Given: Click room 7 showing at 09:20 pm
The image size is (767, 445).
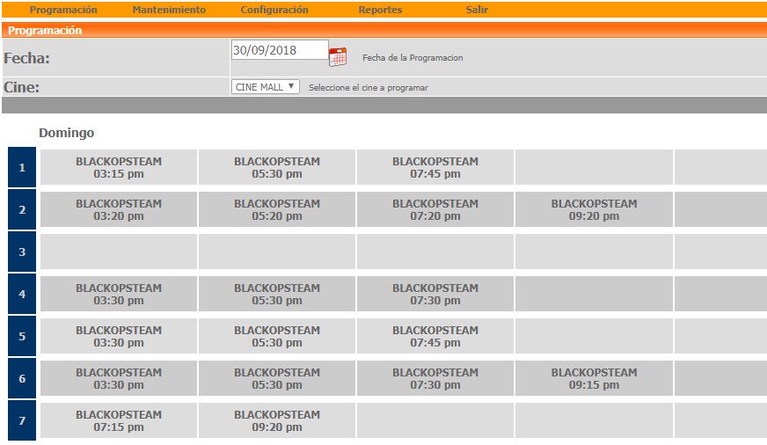Looking at the screenshot, I should pos(277,420).
